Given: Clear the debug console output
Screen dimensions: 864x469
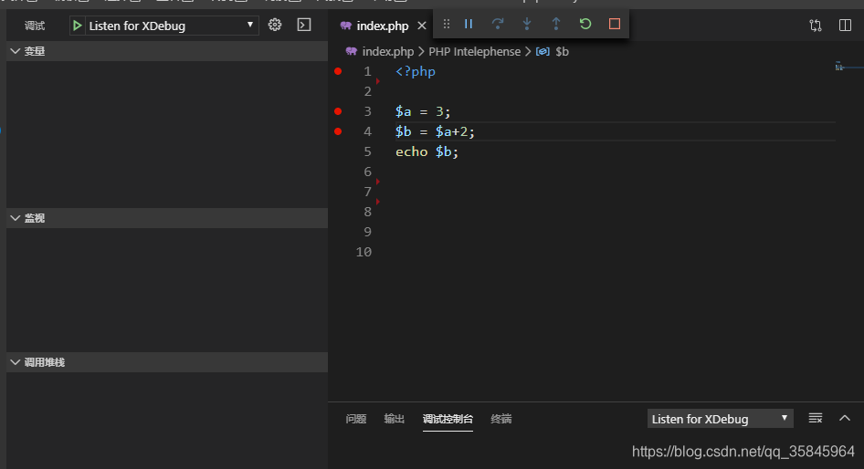Looking at the screenshot, I should 816,418.
